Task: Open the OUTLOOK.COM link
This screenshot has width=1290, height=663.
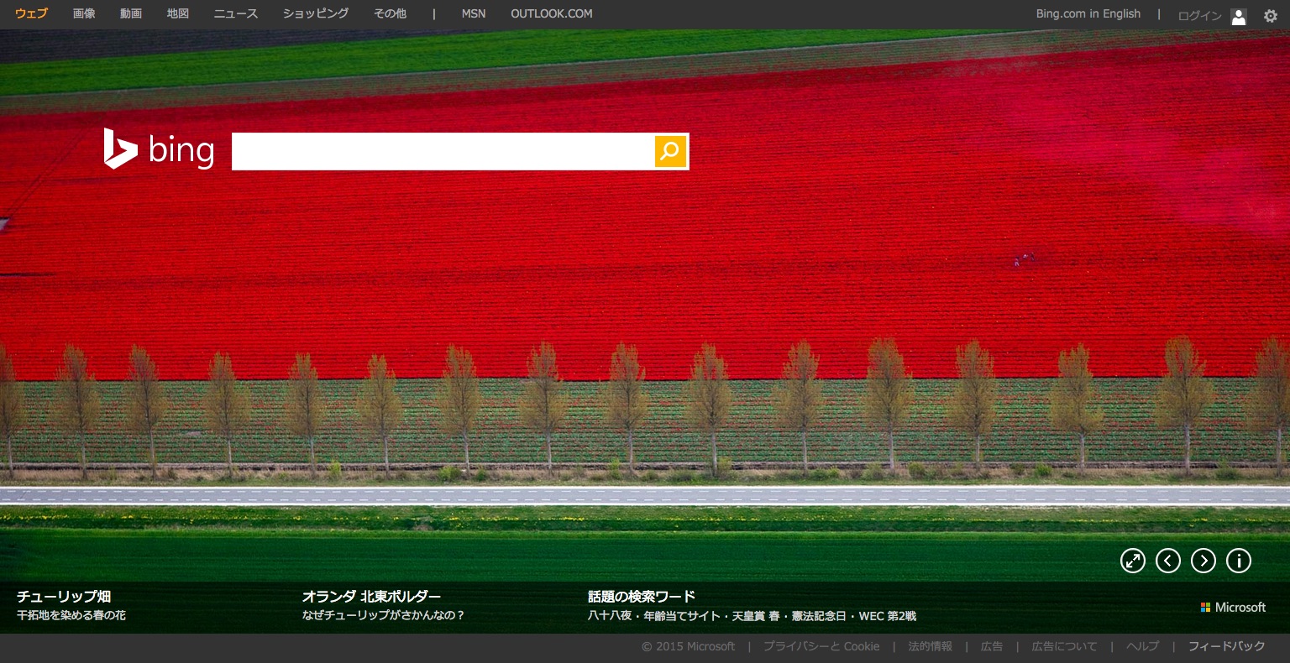Action: 551,14
